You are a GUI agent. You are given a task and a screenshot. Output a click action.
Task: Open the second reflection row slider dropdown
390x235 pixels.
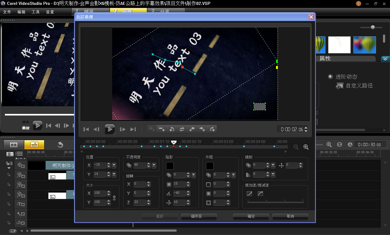[x=273, y=174]
